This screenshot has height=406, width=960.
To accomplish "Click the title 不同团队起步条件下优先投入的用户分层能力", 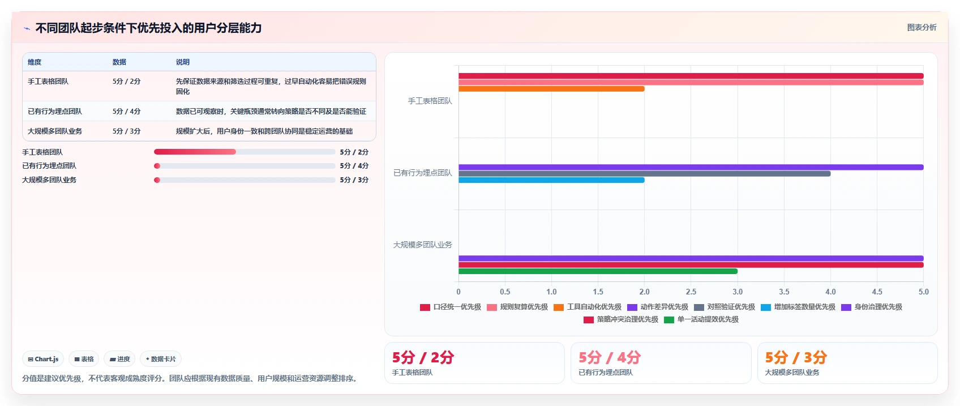I will pyautogui.click(x=148, y=28).
